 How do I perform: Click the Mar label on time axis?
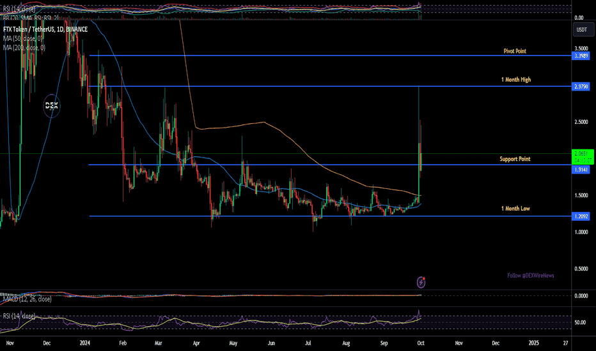coord(159,343)
